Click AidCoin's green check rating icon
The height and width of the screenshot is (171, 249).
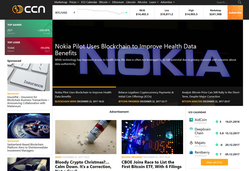tap(217, 122)
